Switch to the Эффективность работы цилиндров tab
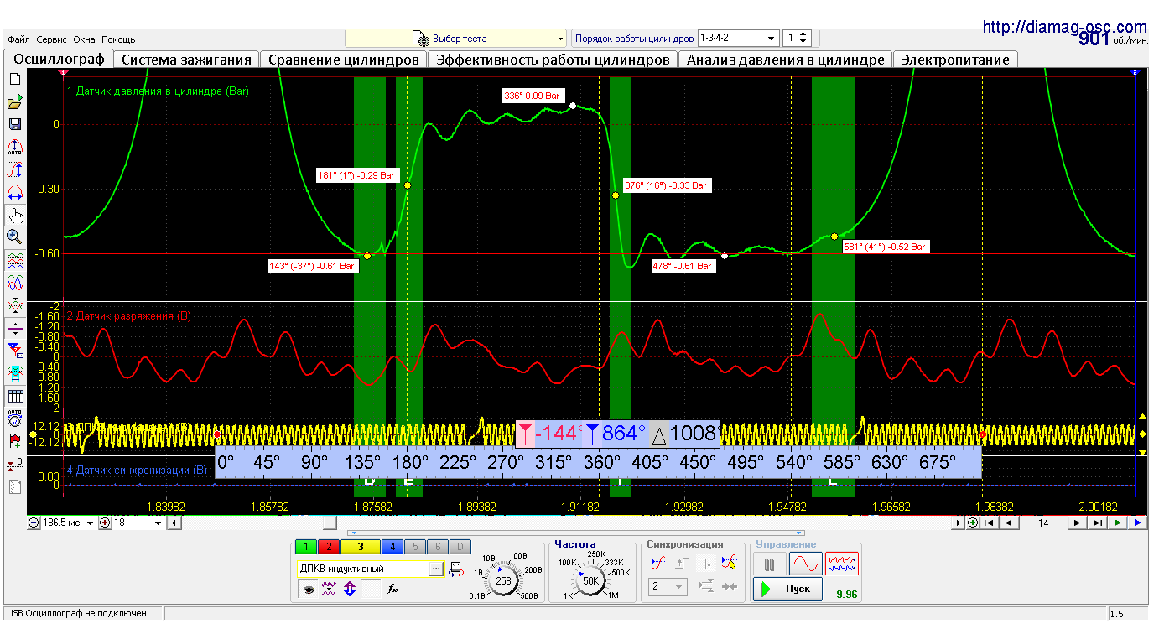This screenshot has width=1159, height=624. [553, 60]
